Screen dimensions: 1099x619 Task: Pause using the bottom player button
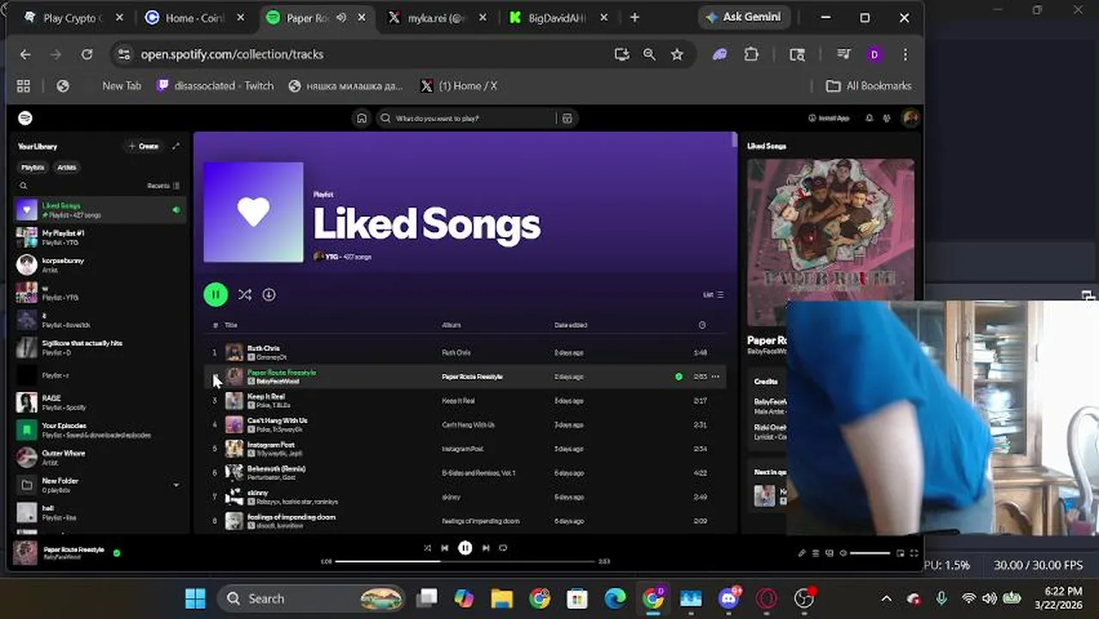[x=465, y=548]
